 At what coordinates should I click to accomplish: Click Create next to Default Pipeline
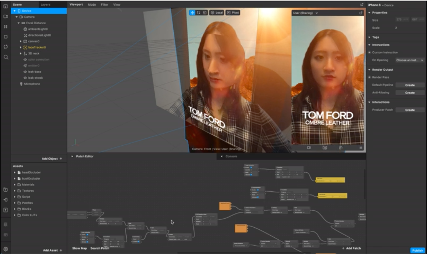(410, 85)
